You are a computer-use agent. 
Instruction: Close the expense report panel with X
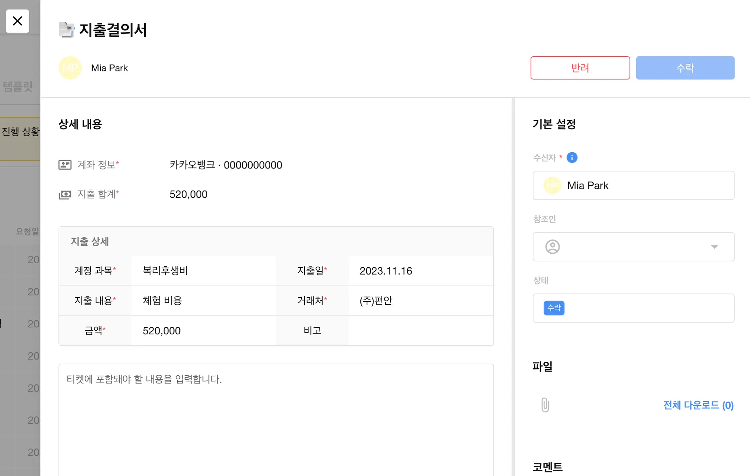click(17, 21)
